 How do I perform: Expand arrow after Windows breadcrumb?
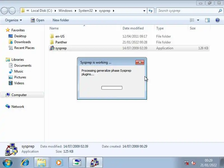tap(75, 11)
